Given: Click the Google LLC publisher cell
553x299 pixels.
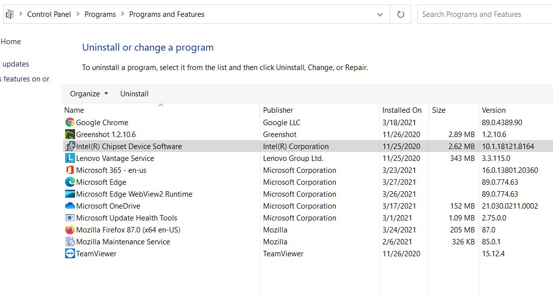Looking at the screenshot, I should pyautogui.click(x=282, y=123).
